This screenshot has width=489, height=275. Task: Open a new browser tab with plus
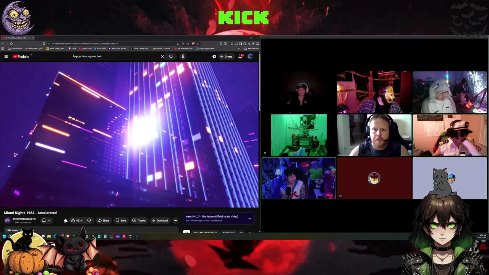[x=38, y=38]
